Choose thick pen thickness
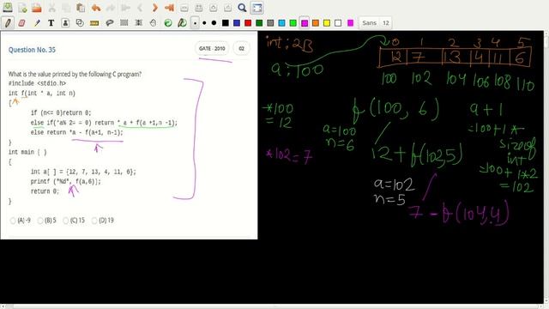The width and height of the screenshot is (549, 309). [214, 23]
